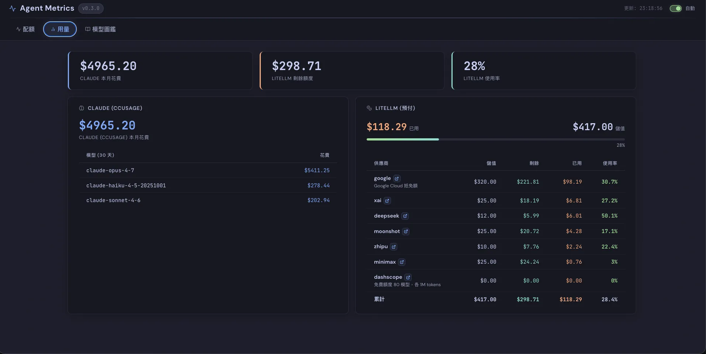Viewport: 706px width, 354px height.
Task: Click the 28.4% total usage rate
Action: coord(609,299)
